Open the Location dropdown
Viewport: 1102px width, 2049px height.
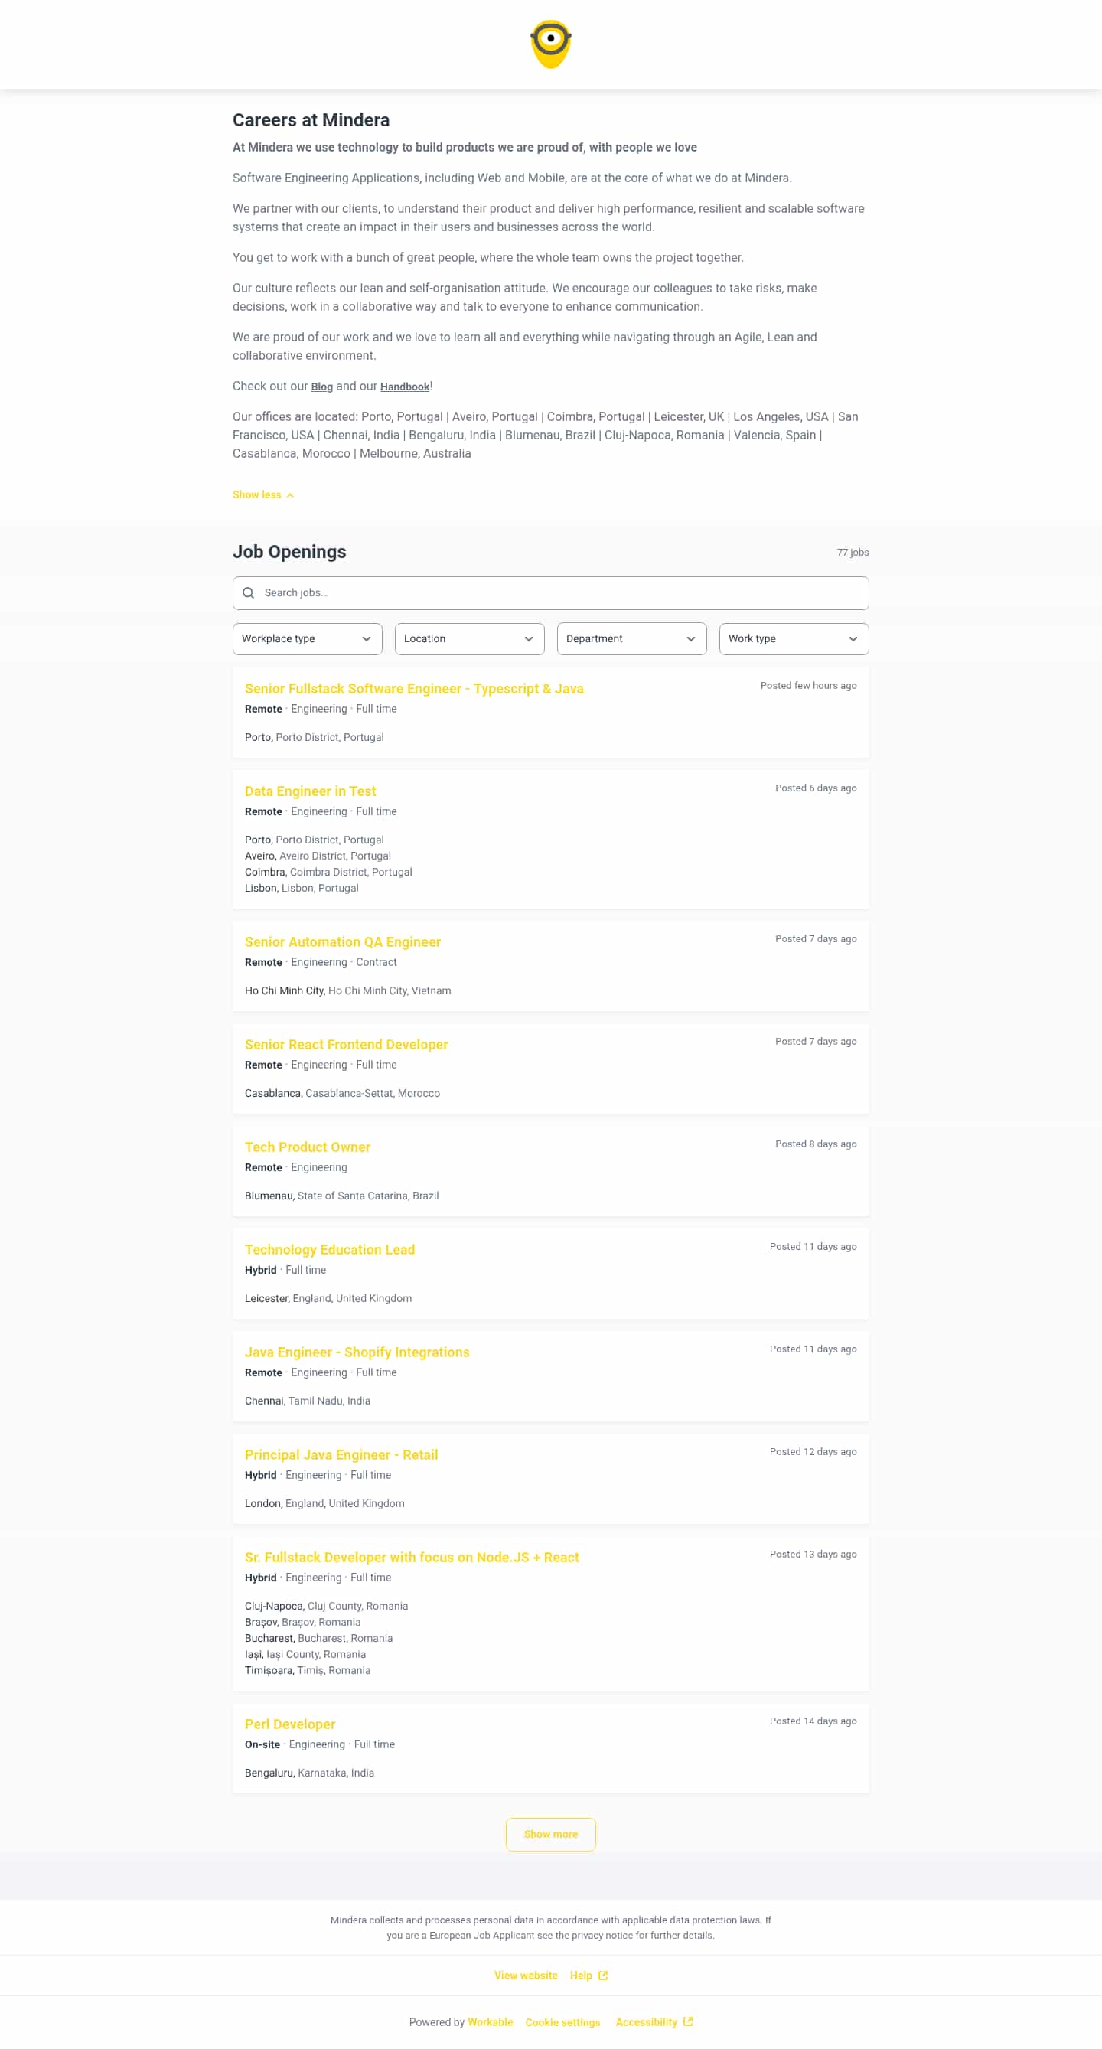[x=469, y=638]
